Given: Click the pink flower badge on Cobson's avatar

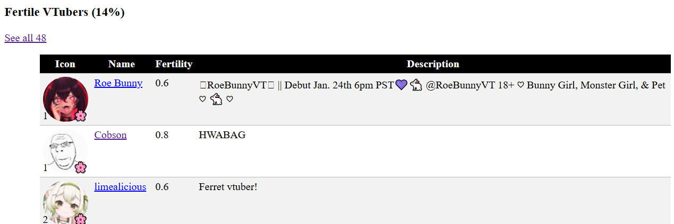Looking at the screenshot, I should [x=80, y=167].
